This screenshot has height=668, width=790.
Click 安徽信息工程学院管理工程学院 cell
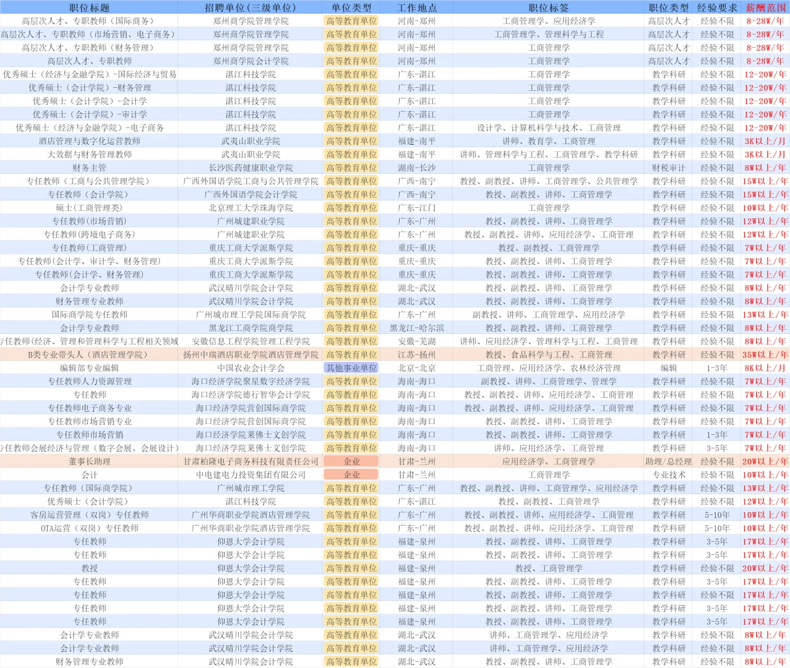tap(251, 341)
